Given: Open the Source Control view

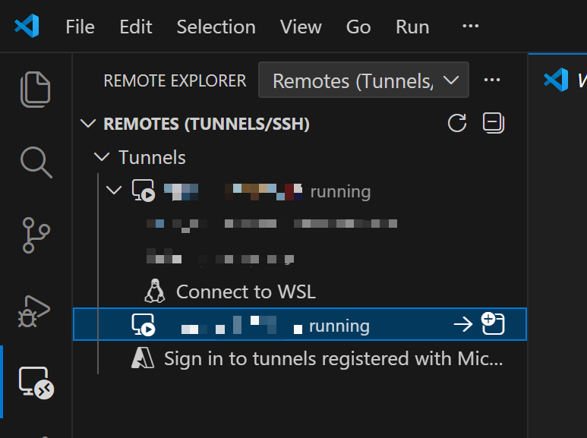Looking at the screenshot, I should pos(36,235).
